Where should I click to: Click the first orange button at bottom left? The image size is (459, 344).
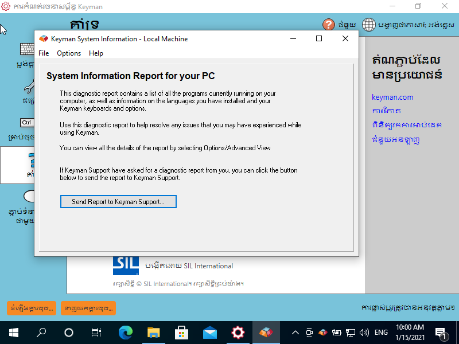click(x=32, y=308)
